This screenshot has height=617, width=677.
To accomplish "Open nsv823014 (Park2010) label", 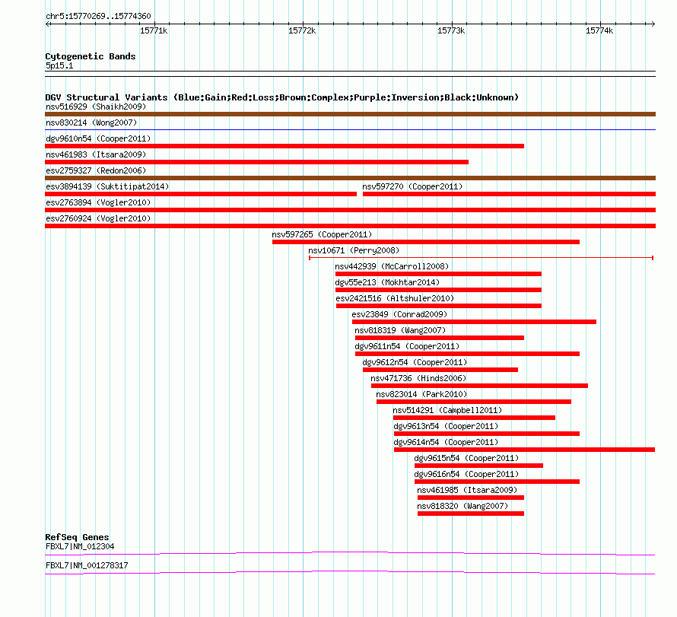I will point(421,394).
